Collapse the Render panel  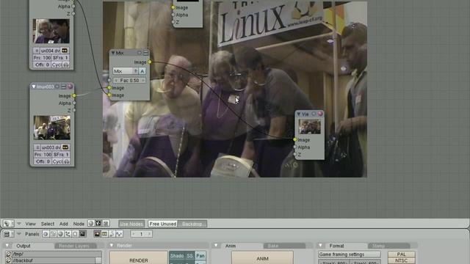[x=112, y=246]
